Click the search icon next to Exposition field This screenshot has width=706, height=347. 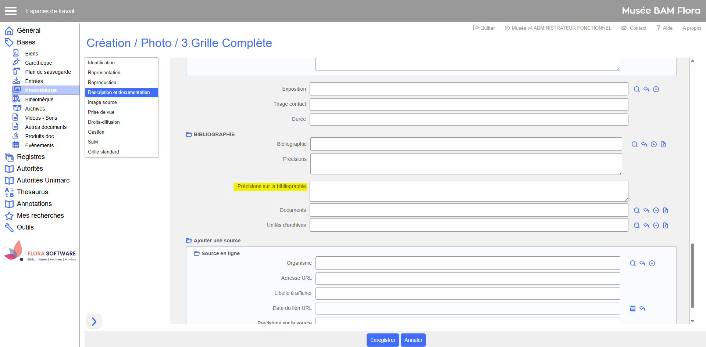pos(637,89)
